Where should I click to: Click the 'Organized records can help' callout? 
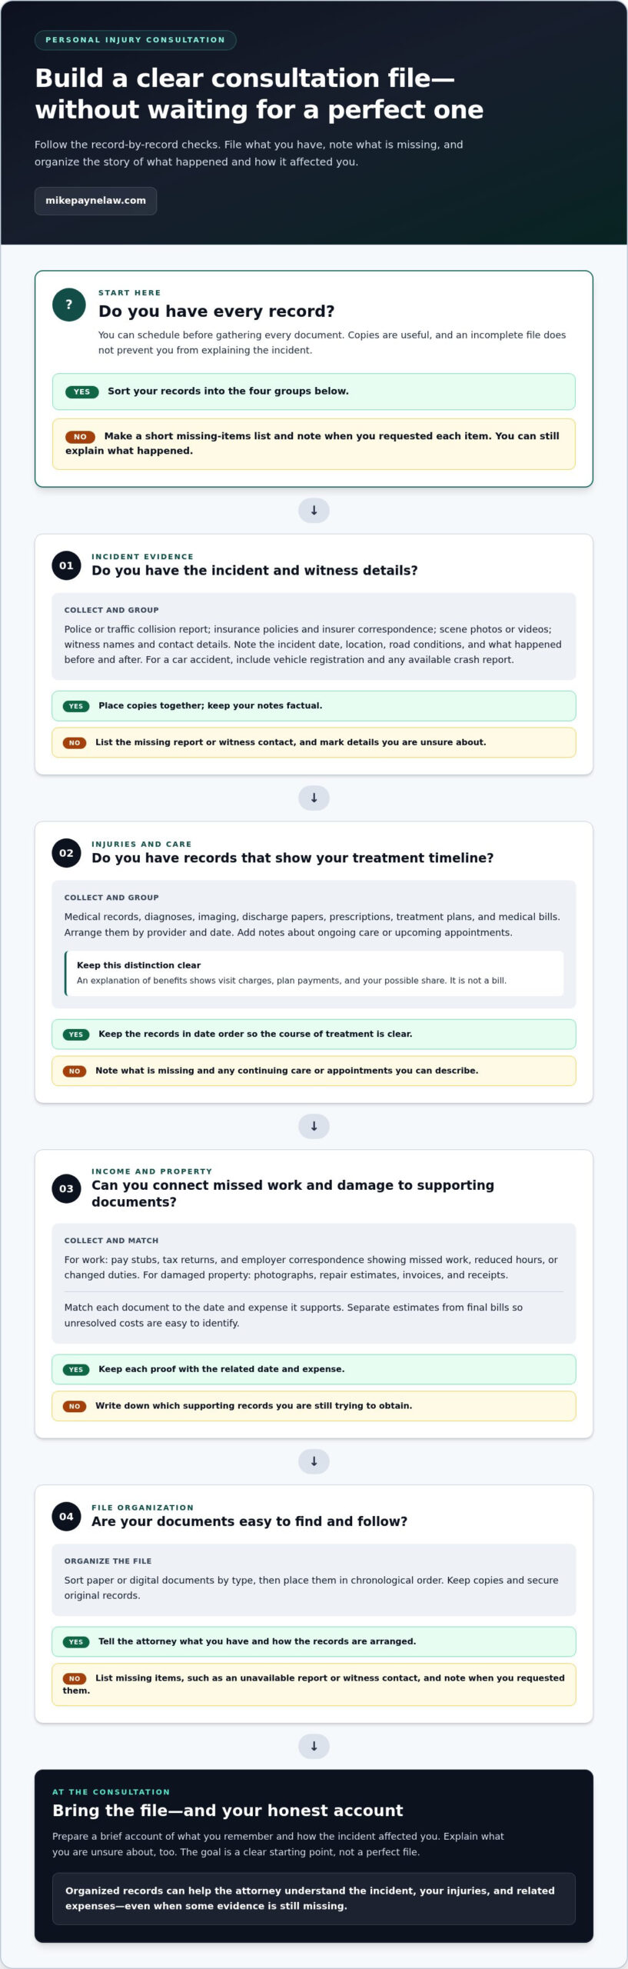(x=314, y=1898)
